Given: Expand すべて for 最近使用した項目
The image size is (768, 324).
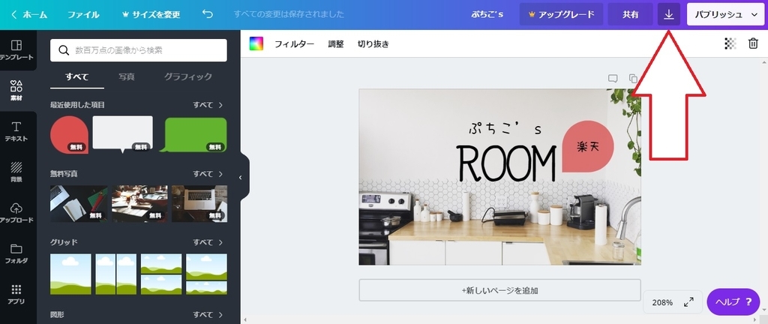Looking at the screenshot, I should pyautogui.click(x=208, y=105).
